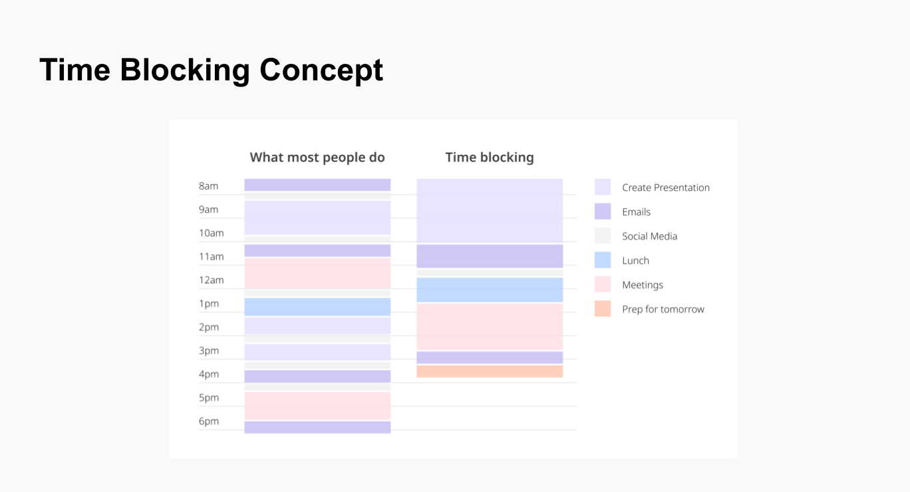Click the blue Lunch block in Time blocking column
This screenshot has width=910, height=492.
pyautogui.click(x=490, y=290)
